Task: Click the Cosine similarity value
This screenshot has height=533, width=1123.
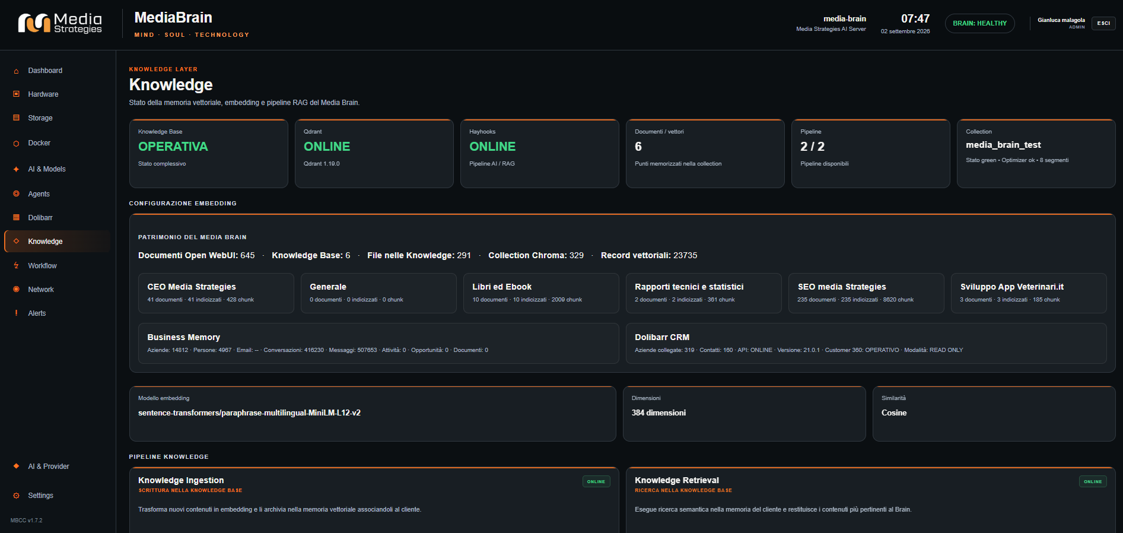Action: coord(894,413)
